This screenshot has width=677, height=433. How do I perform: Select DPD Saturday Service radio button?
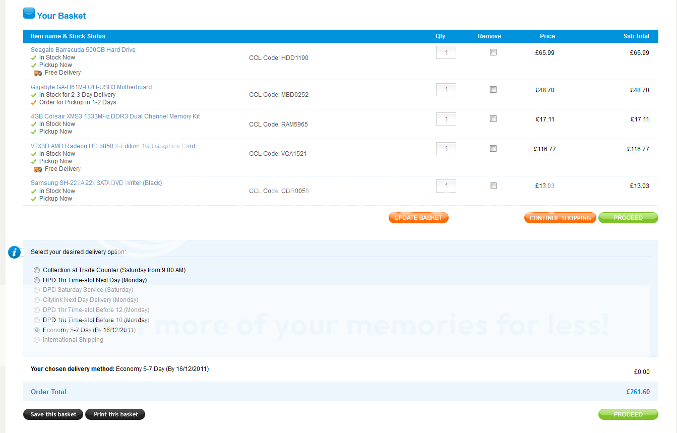coord(37,290)
